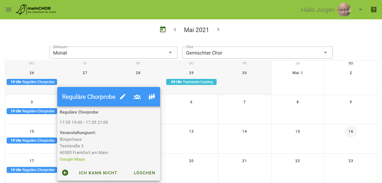382x183 pixels.
Task: Click the time text 17.05 19:00 - 17.05 21:00
Action: (84, 122)
